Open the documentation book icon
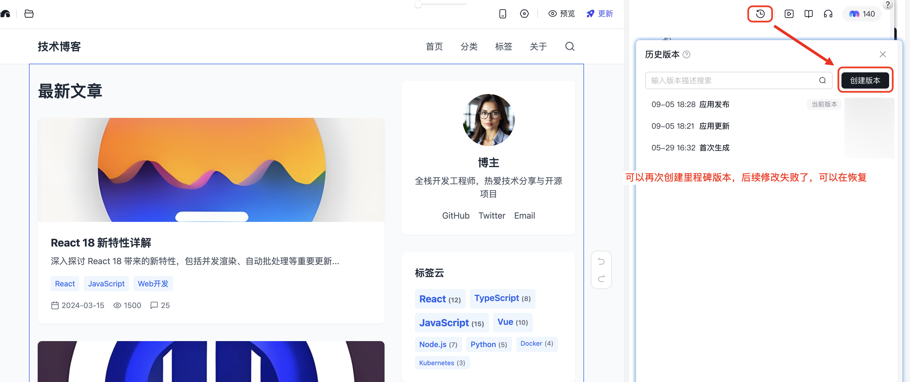 click(808, 14)
